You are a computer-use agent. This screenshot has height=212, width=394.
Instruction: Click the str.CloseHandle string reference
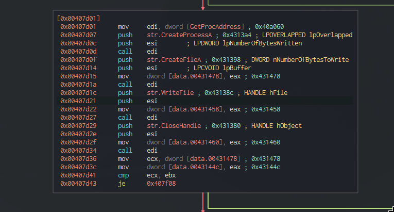click(174, 126)
